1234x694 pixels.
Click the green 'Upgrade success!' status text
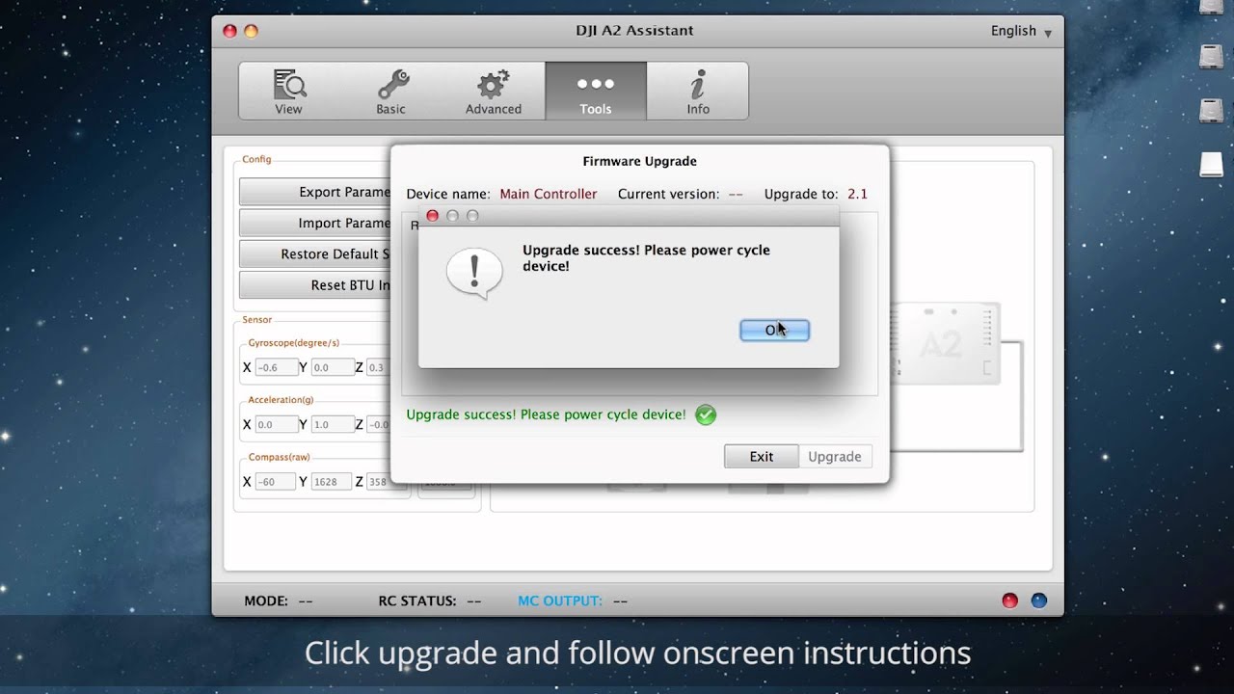[546, 414]
